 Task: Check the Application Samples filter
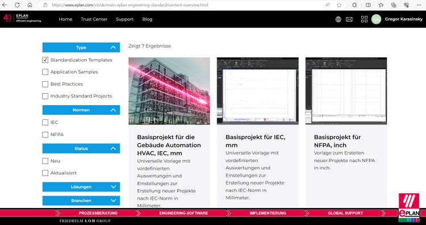click(x=45, y=72)
